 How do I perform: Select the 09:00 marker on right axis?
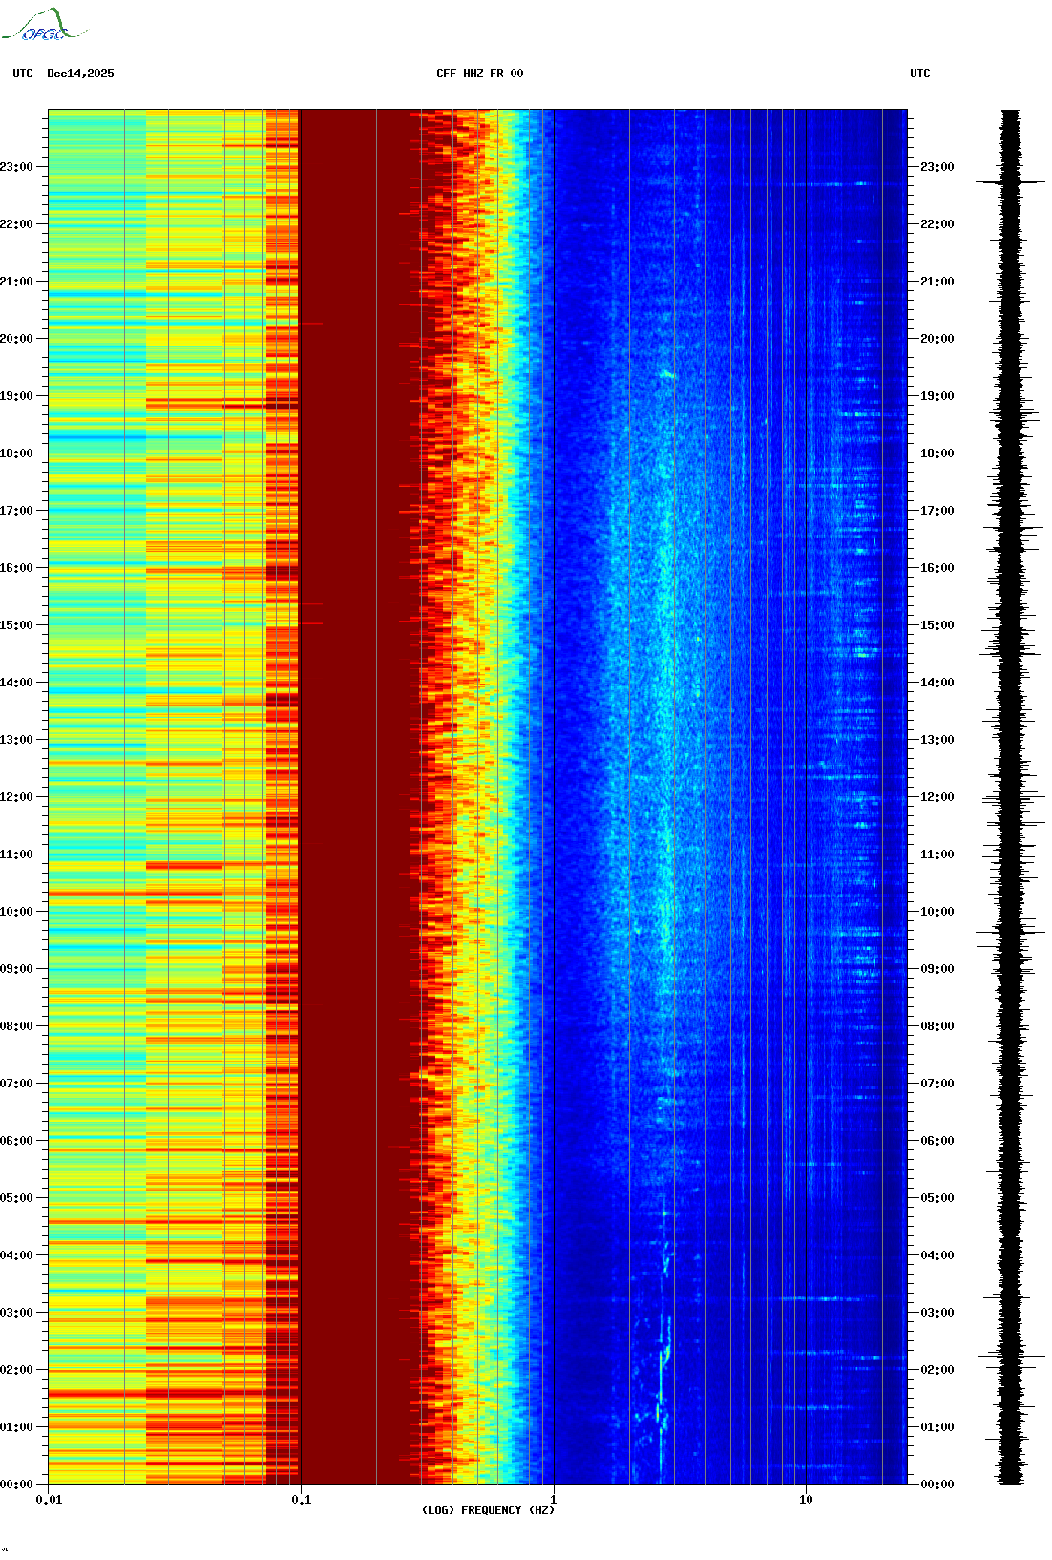point(936,969)
